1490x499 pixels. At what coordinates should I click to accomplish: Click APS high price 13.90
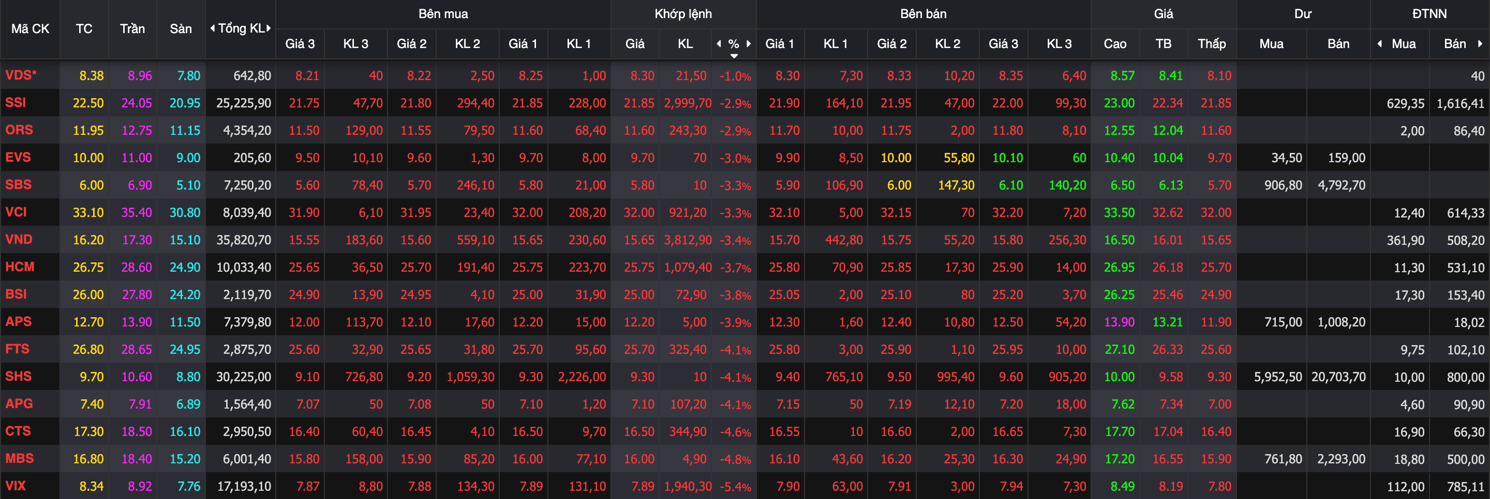click(1119, 322)
